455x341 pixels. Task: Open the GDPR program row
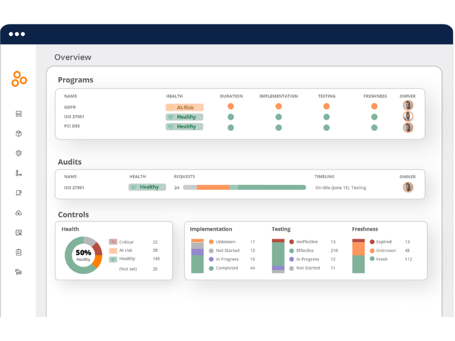[x=70, y=107]
